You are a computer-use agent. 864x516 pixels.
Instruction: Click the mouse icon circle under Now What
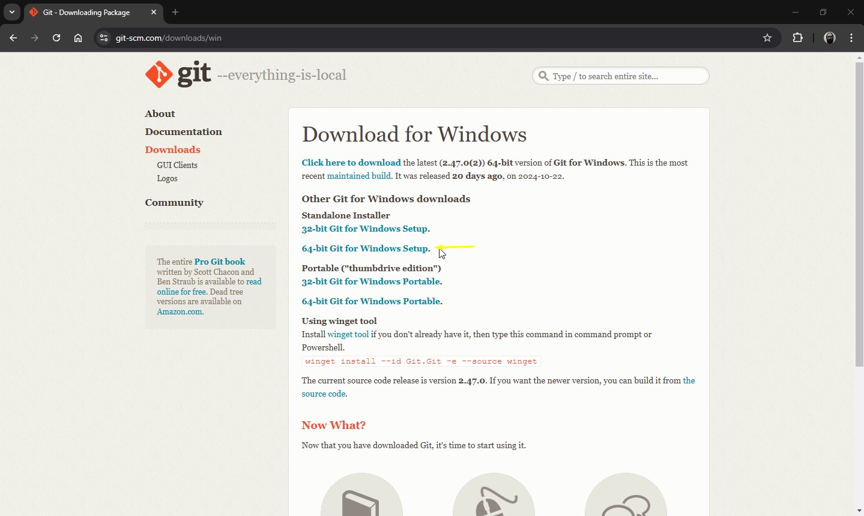[494, 494]
